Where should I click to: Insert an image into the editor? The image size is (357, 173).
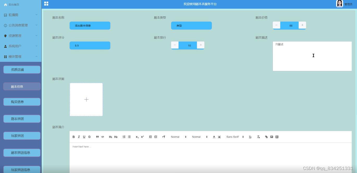tap(272, 137)
